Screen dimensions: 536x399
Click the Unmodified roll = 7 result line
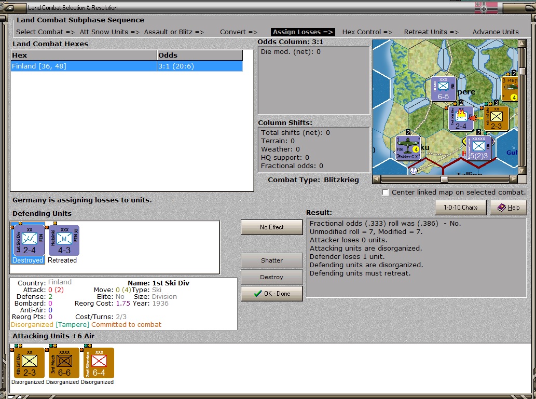tap(366, 231)
